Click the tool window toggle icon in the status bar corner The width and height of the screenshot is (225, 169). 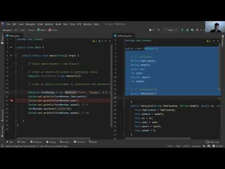coord(2,146)
